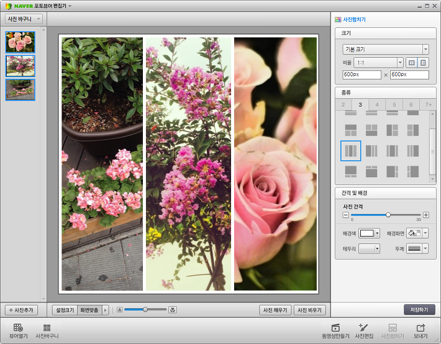Image resolution: width=441 pixels, height=344 pixels.
Task: Open the 사진 바구니 dropdown at top left
Action: point(24,19)
